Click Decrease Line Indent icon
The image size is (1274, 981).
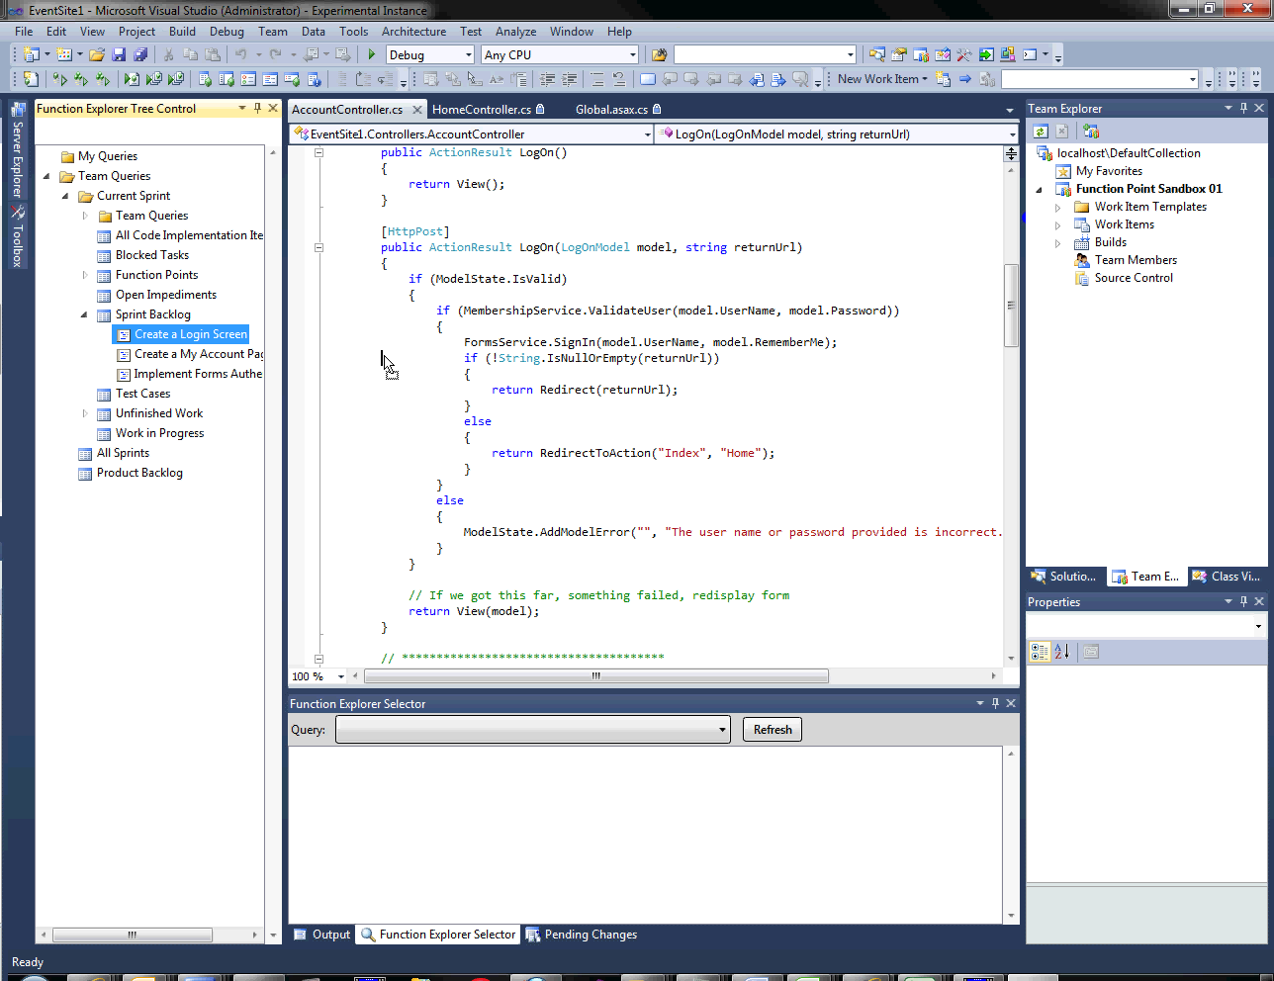pos(548,79)
